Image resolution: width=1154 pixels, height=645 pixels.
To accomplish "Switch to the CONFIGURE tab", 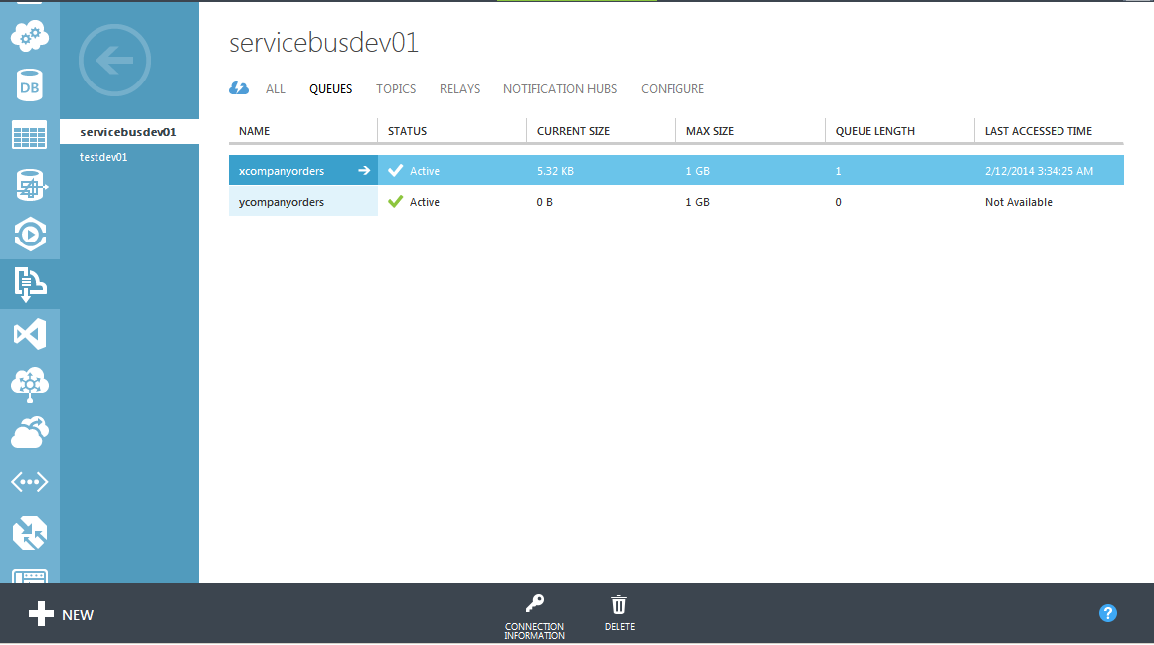I will click(672, 89).
